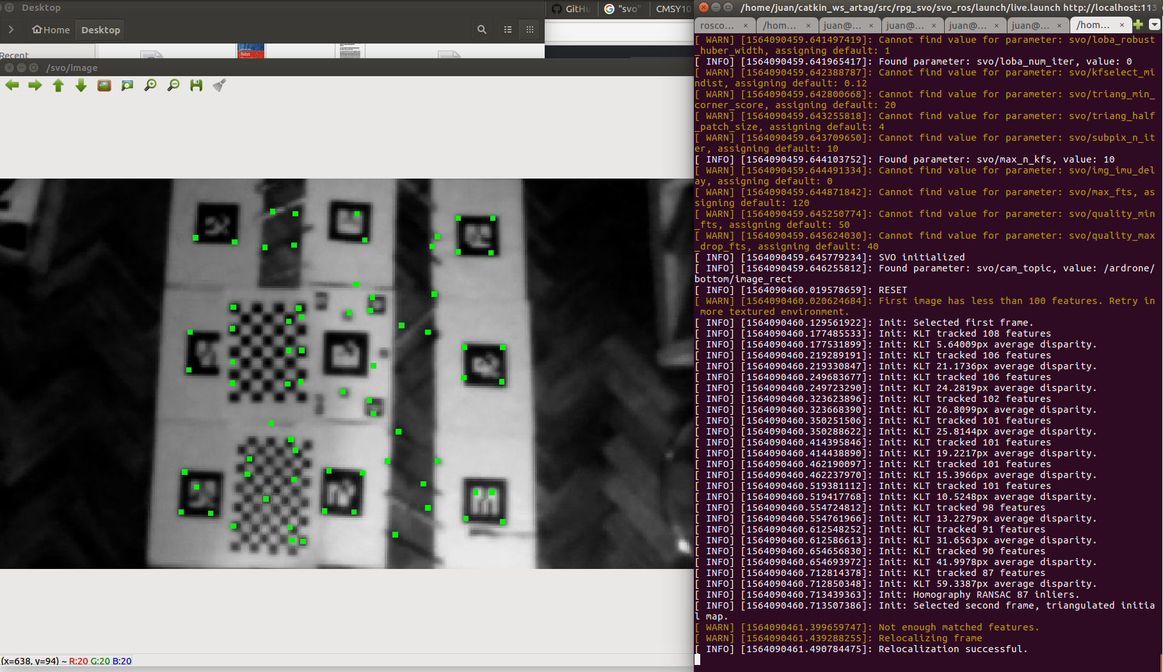Click the zoom-to-fit magnifier-over-picture icon
The height and width of the screenshot is (672, 1163).
pos(127,85)
